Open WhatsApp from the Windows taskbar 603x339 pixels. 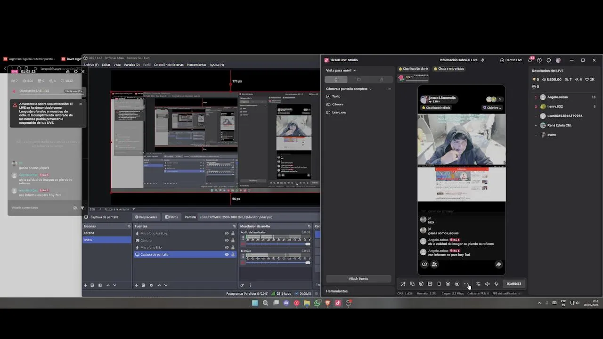tap(317, 303)
